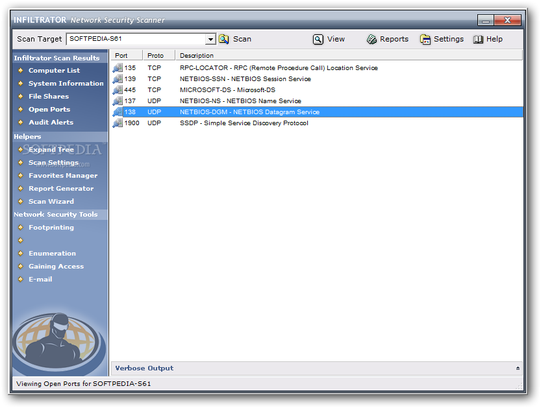Click the arrow bullet beside Gaining Access
The image size is (541, 408).
pos(21,267)
